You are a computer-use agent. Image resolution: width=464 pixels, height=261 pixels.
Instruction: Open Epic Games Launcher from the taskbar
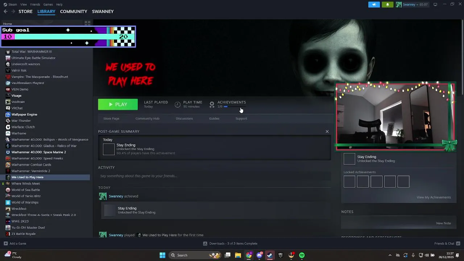281,255
